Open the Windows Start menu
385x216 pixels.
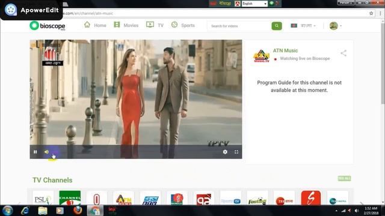point(8,211)
